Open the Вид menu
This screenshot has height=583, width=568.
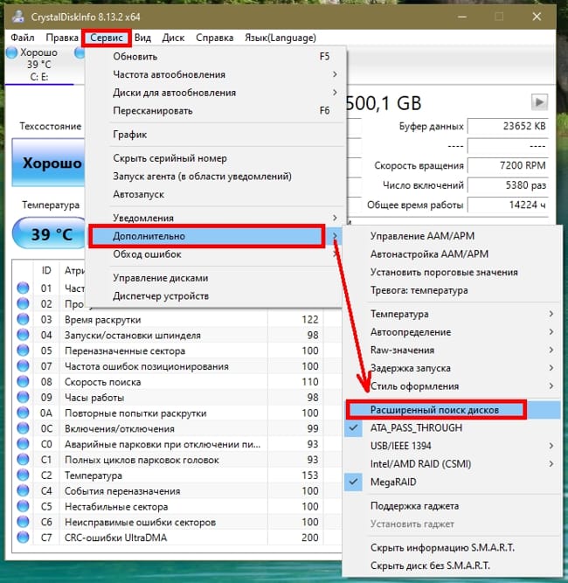[x=142, y=38]
